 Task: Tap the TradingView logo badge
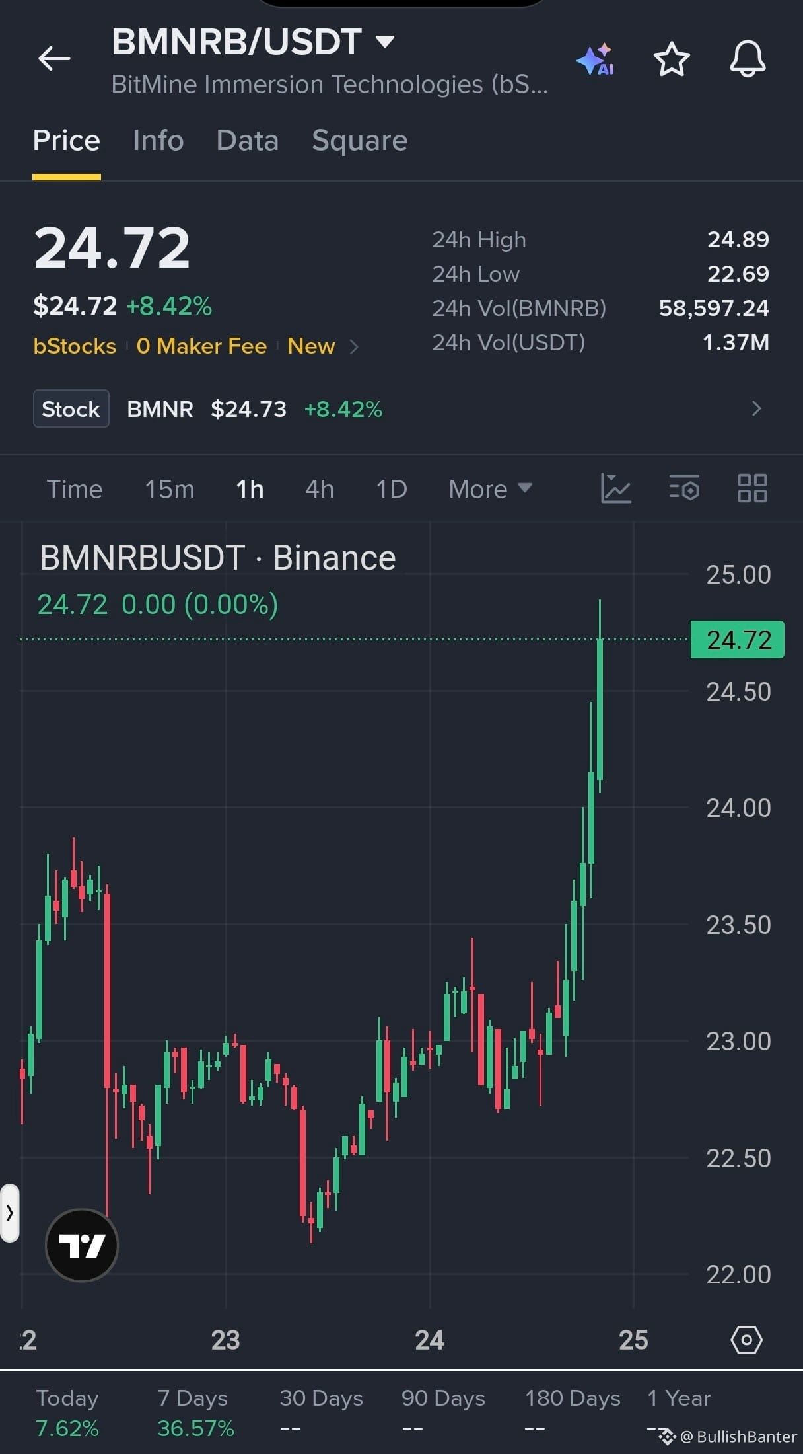click(82, 1245)
